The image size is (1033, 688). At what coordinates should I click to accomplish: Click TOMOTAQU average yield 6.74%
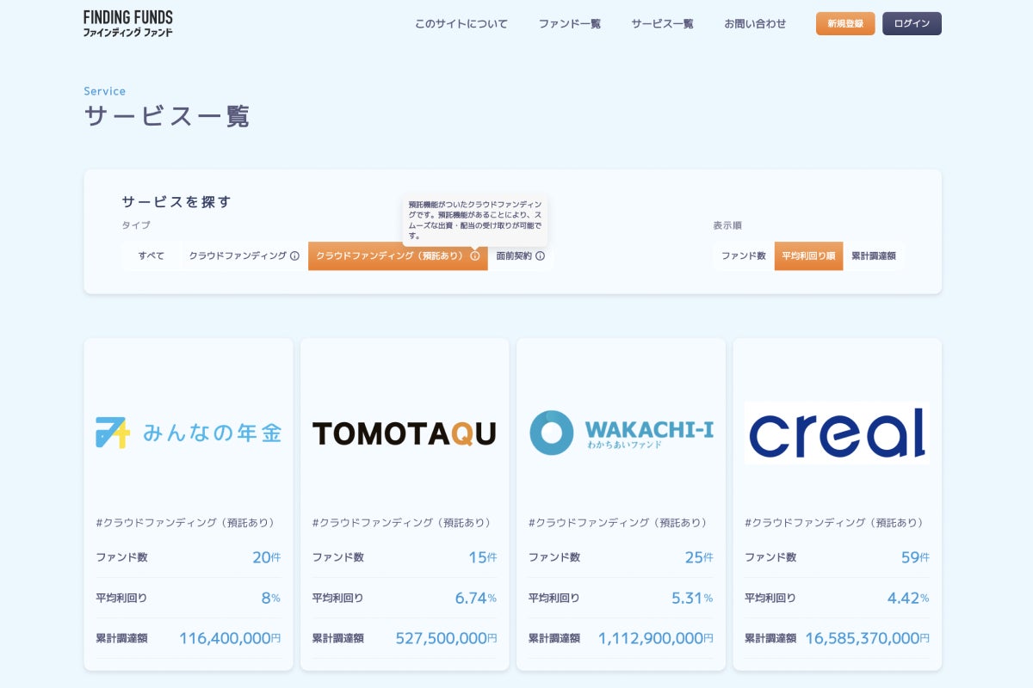click(x=476, y=598)
